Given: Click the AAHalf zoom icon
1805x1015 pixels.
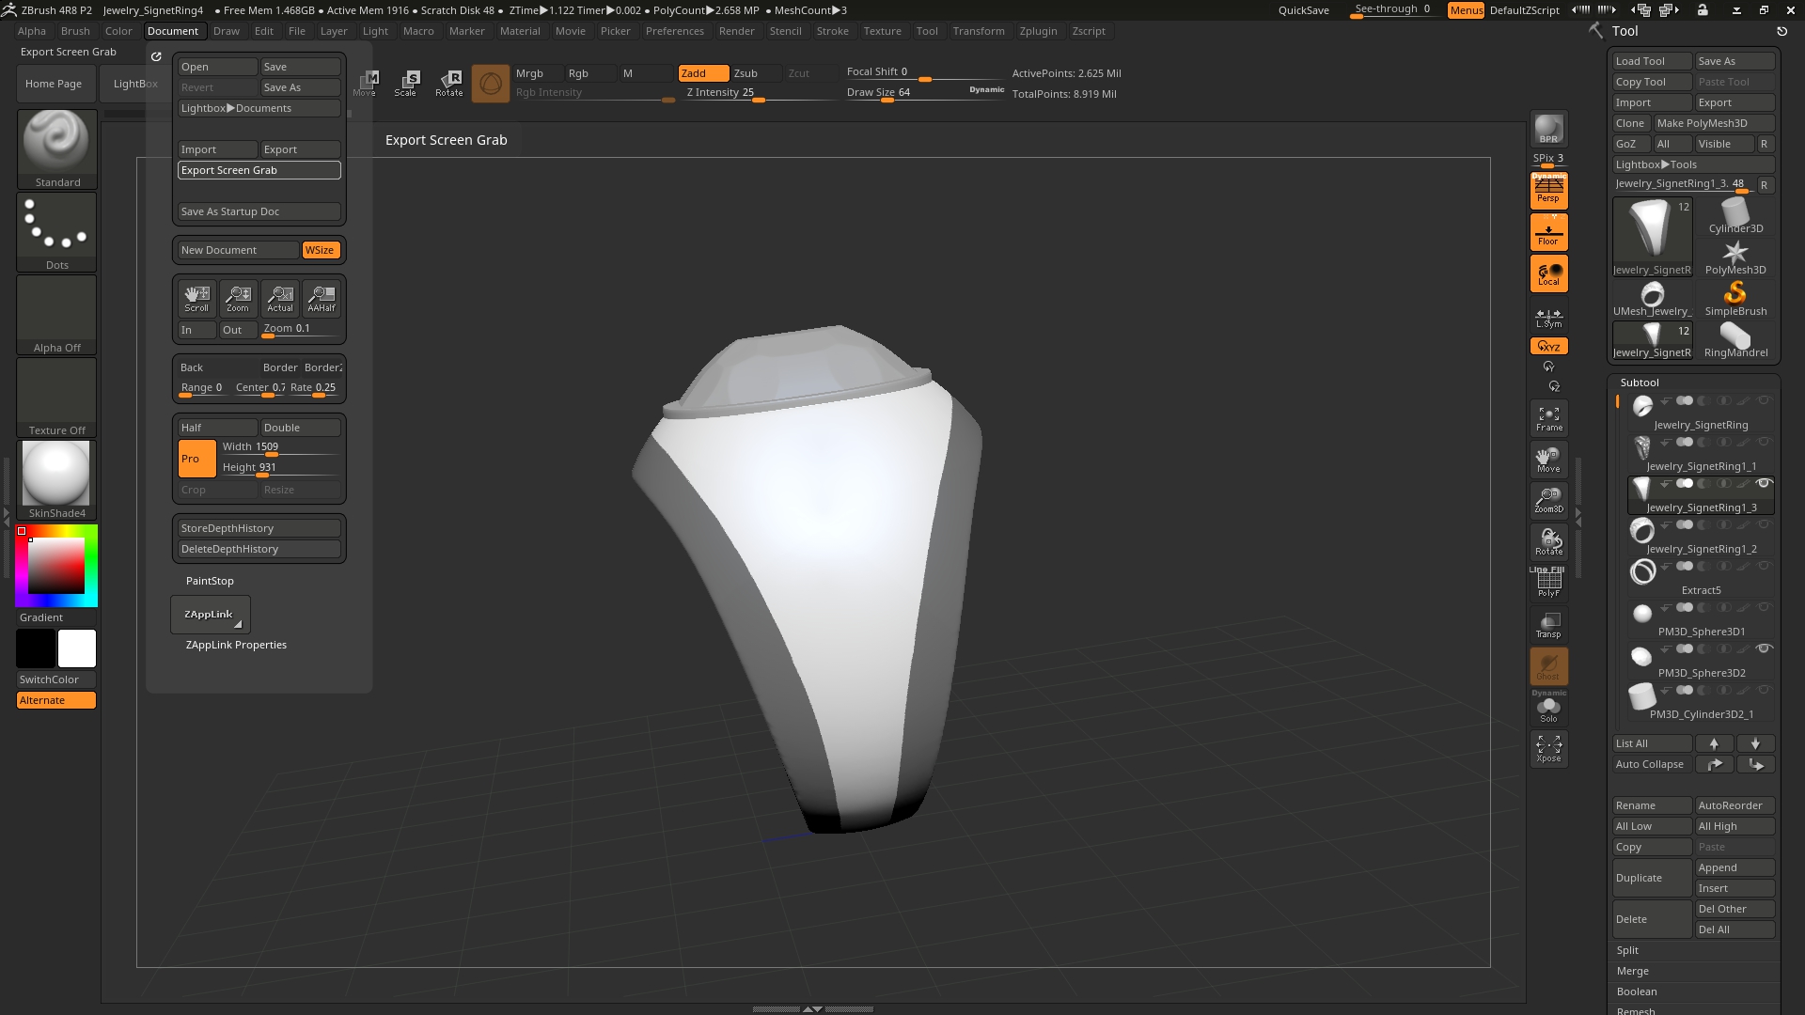Looking at the screenshot, I should tap(322, 299).
